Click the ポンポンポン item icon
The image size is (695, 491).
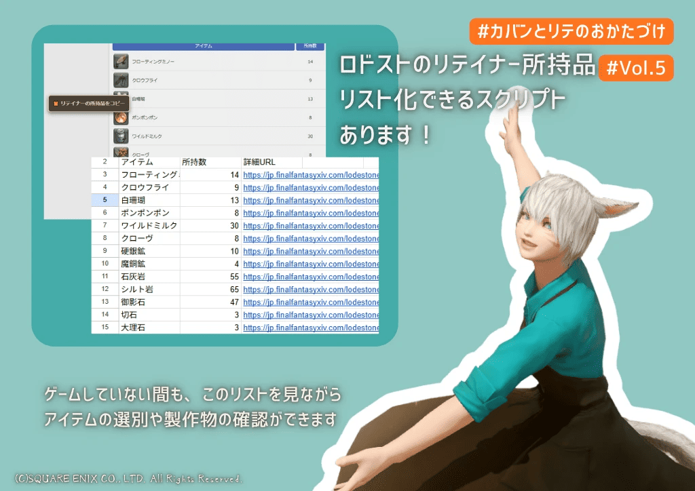tap(121, 117)
